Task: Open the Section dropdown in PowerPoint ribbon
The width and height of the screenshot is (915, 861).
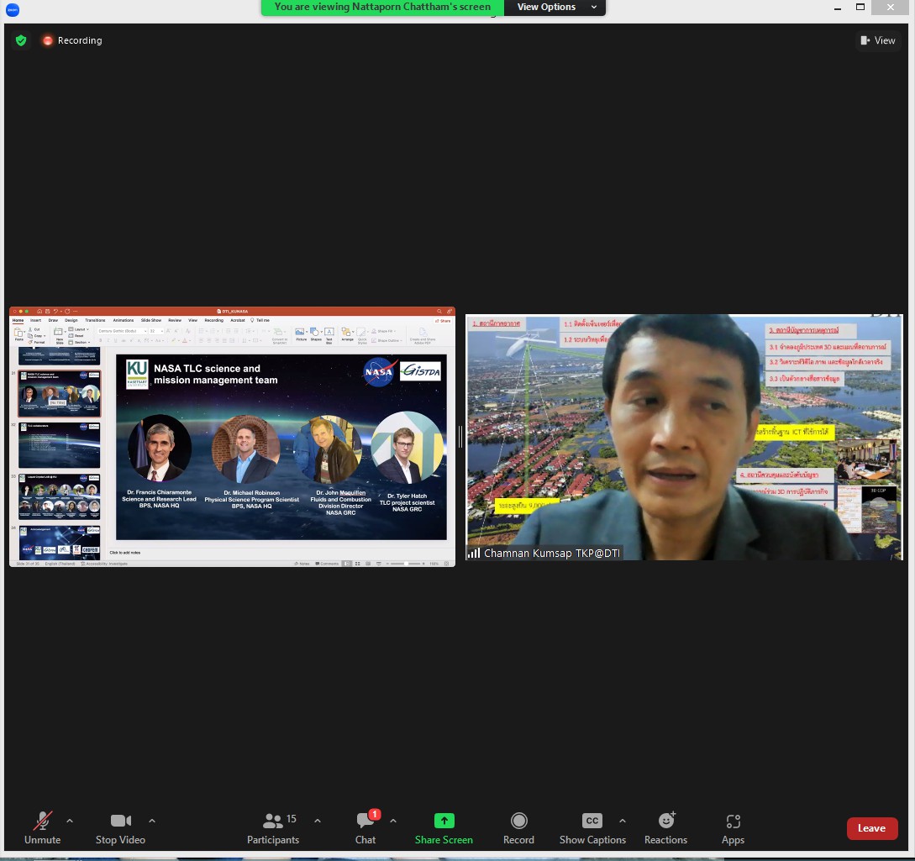Action: [80, 343]
